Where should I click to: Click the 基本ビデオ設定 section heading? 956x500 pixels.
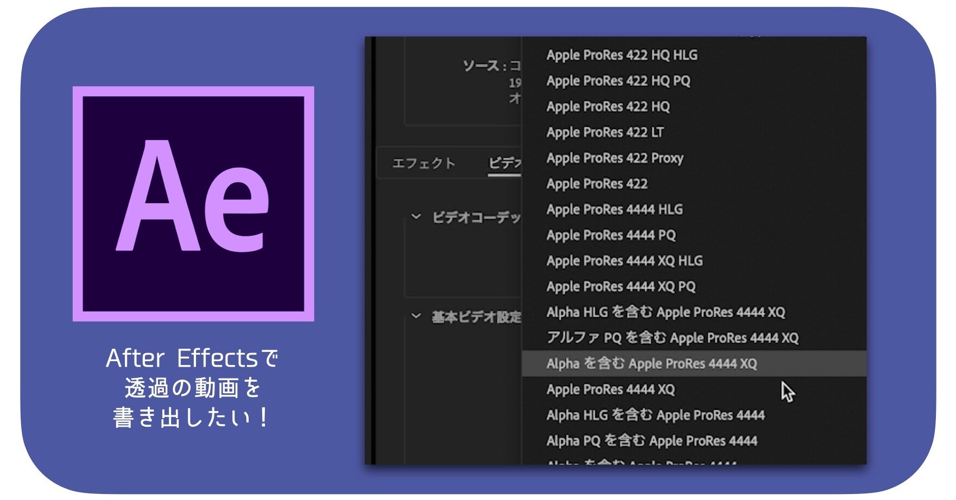pyautogui.click(x=476, y=317)
